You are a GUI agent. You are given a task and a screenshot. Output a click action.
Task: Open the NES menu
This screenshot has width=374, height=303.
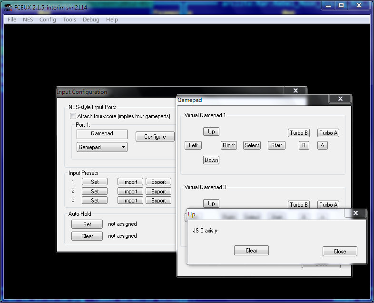(x=28, y=20)
